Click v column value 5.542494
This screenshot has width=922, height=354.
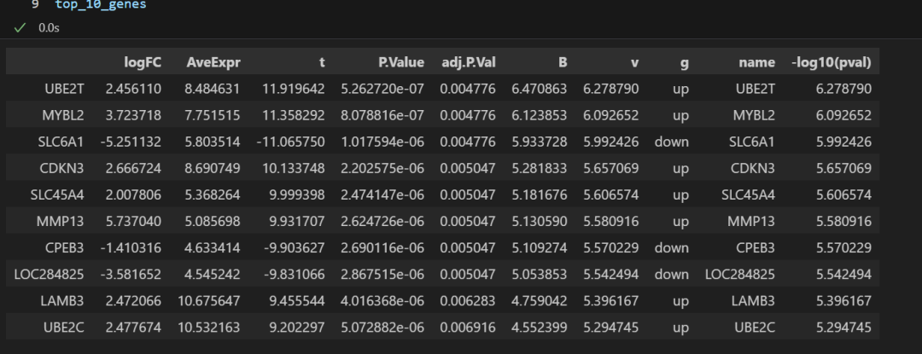point(611,274)
